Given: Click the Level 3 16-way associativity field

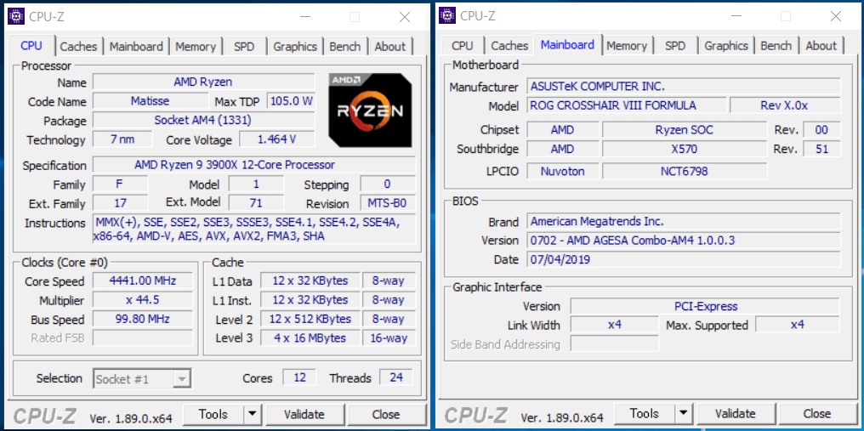Looking at the screenshot, I should tap(389, 337).
